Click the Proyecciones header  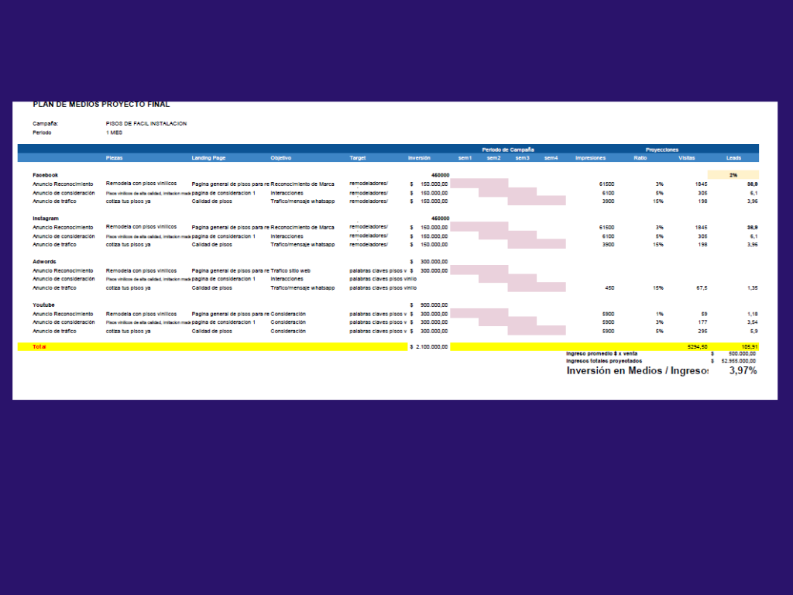[x=662, y=150]
